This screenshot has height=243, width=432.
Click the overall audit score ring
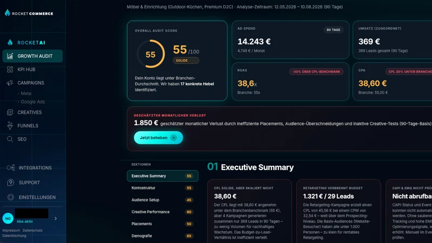pyautogui.click(x=151, y=54)
